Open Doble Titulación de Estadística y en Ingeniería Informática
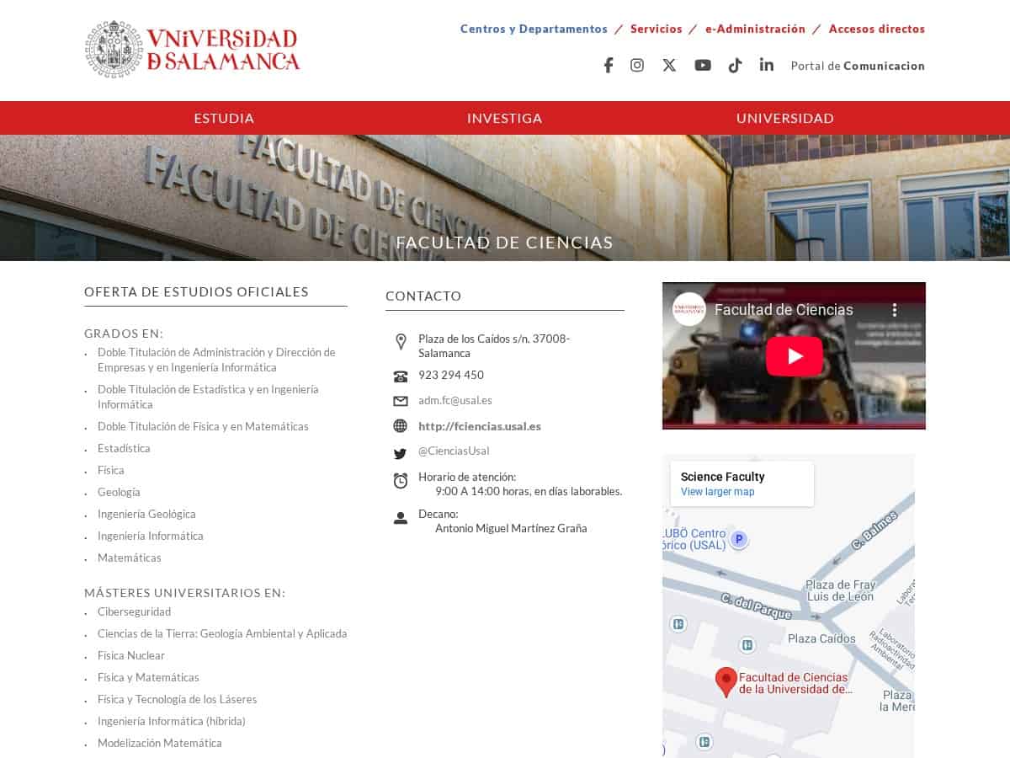The height and width of the screenshot is (758, 1010). pyautogui.click(x=208, y=397)
